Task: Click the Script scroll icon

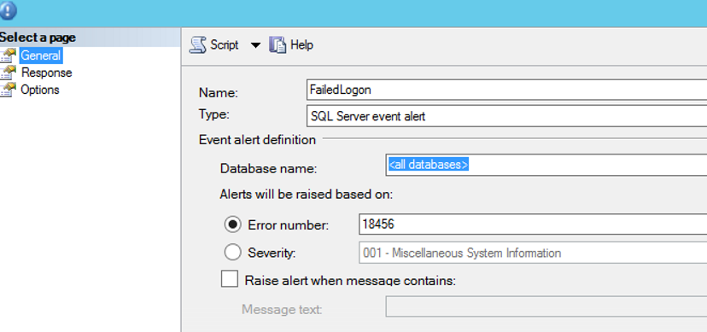Action: click(x=197, y=45)
